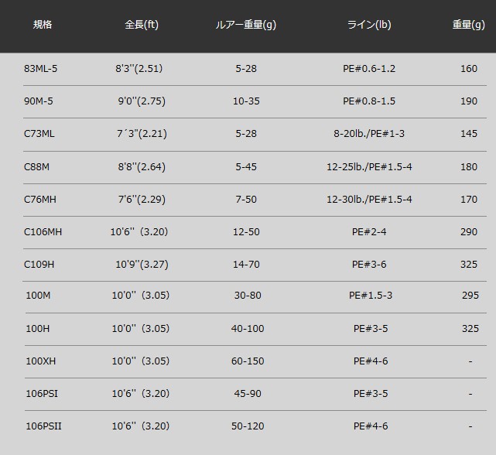Click lure weight 10-35
The height and width of the screenshot is (455, 496).
point(246,101)
